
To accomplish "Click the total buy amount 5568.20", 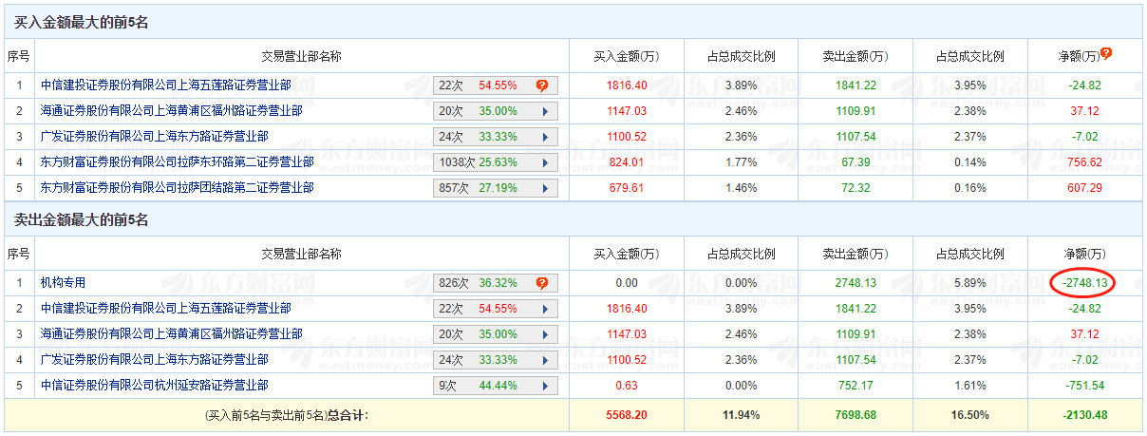I will [627, 415].
